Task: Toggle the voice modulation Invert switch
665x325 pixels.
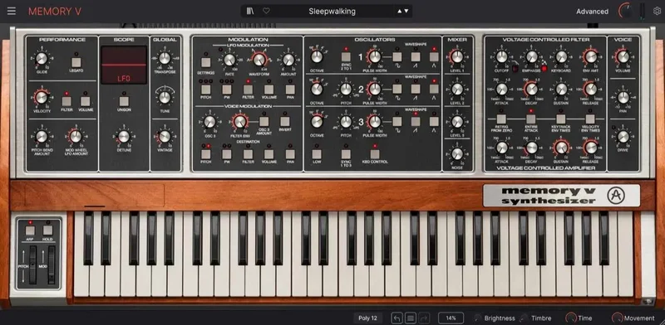Action: (x=285, y=121)
